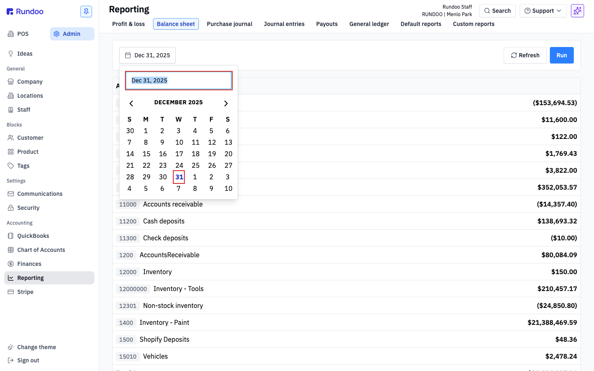Viewport: 594px width, 371px height.
Task: Run the balance sheet report
Action: point(562,55)
